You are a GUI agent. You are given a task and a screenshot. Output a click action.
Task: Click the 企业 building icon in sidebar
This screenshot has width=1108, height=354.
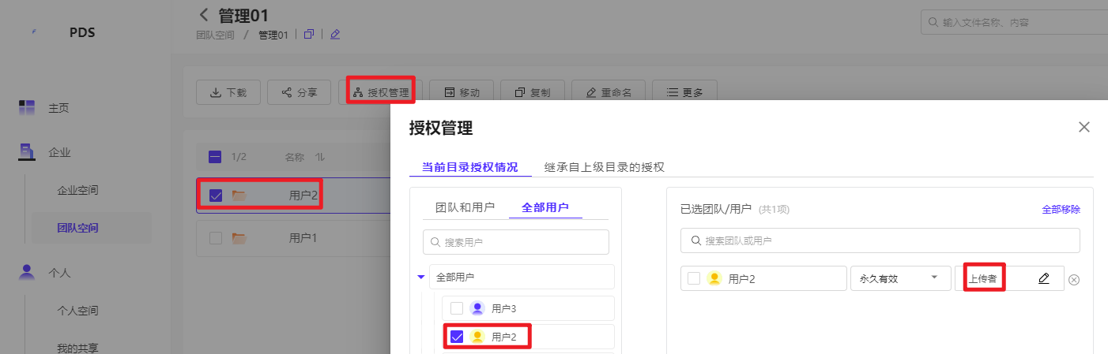27,151
